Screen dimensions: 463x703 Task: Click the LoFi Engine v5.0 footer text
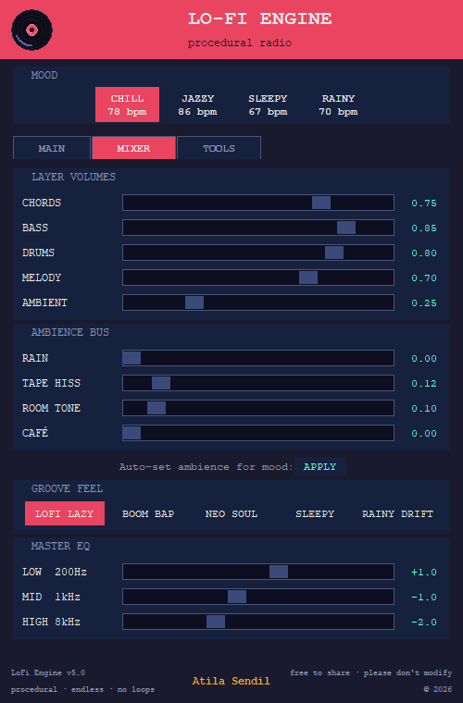pyautogui.click(x=48, y=672)
